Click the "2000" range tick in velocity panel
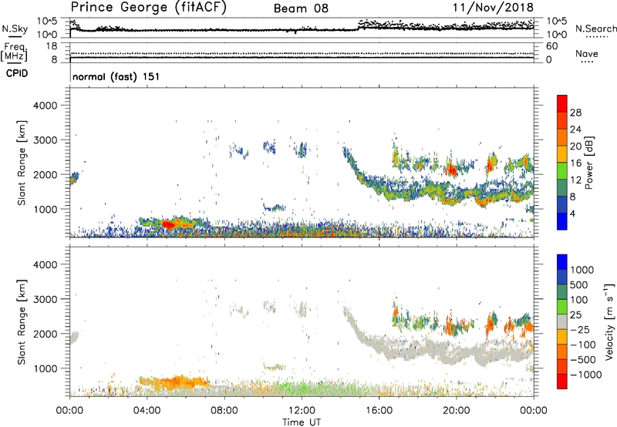The image size is (617, 427). coord(46,334)
